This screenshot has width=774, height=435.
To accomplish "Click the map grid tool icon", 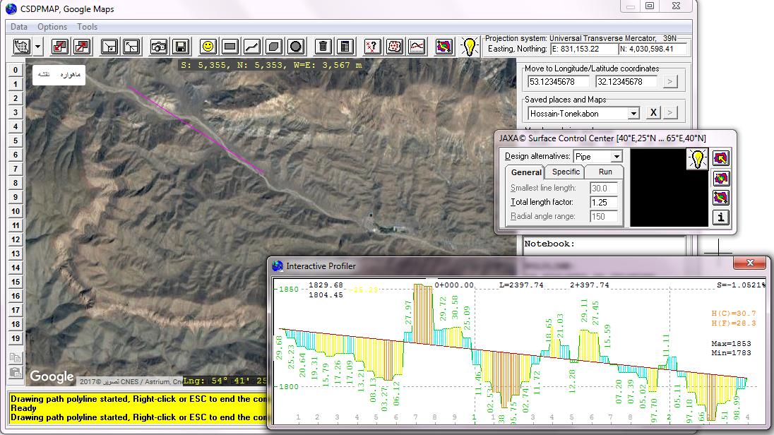I will (22, 47).
